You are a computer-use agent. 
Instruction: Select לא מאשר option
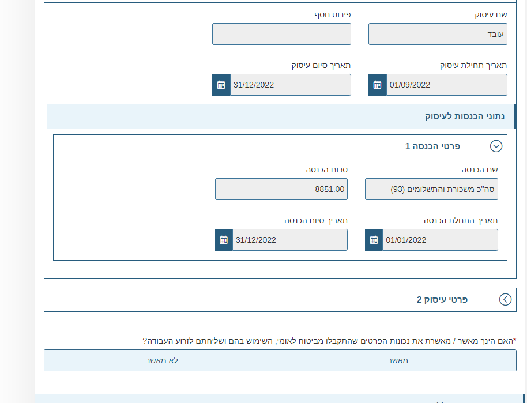coord(162,360)
